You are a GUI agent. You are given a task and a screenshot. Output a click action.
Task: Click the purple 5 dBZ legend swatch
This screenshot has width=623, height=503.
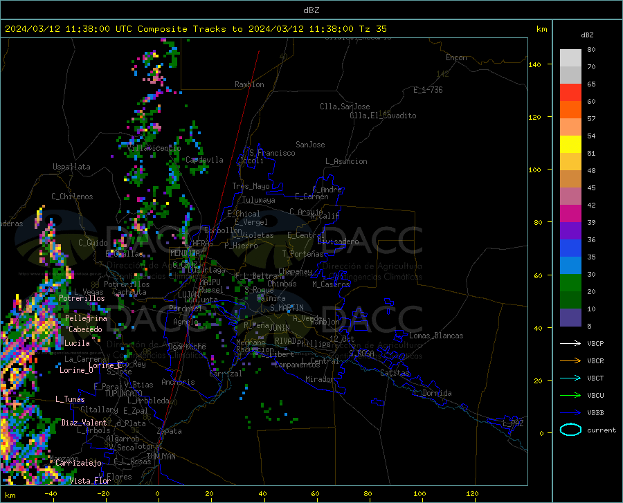[x=570, y=318]
